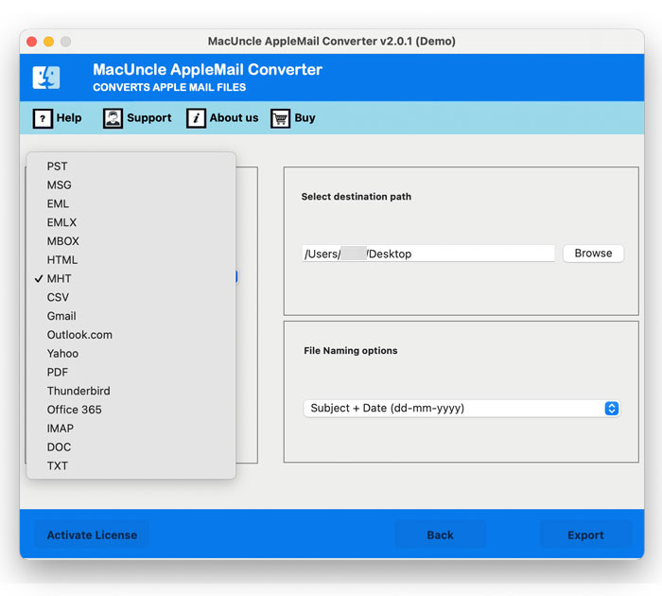The width and height of the screenshot is (662, 596).
Task: Open the File Naming options dropdown
Action: point(462,409)
